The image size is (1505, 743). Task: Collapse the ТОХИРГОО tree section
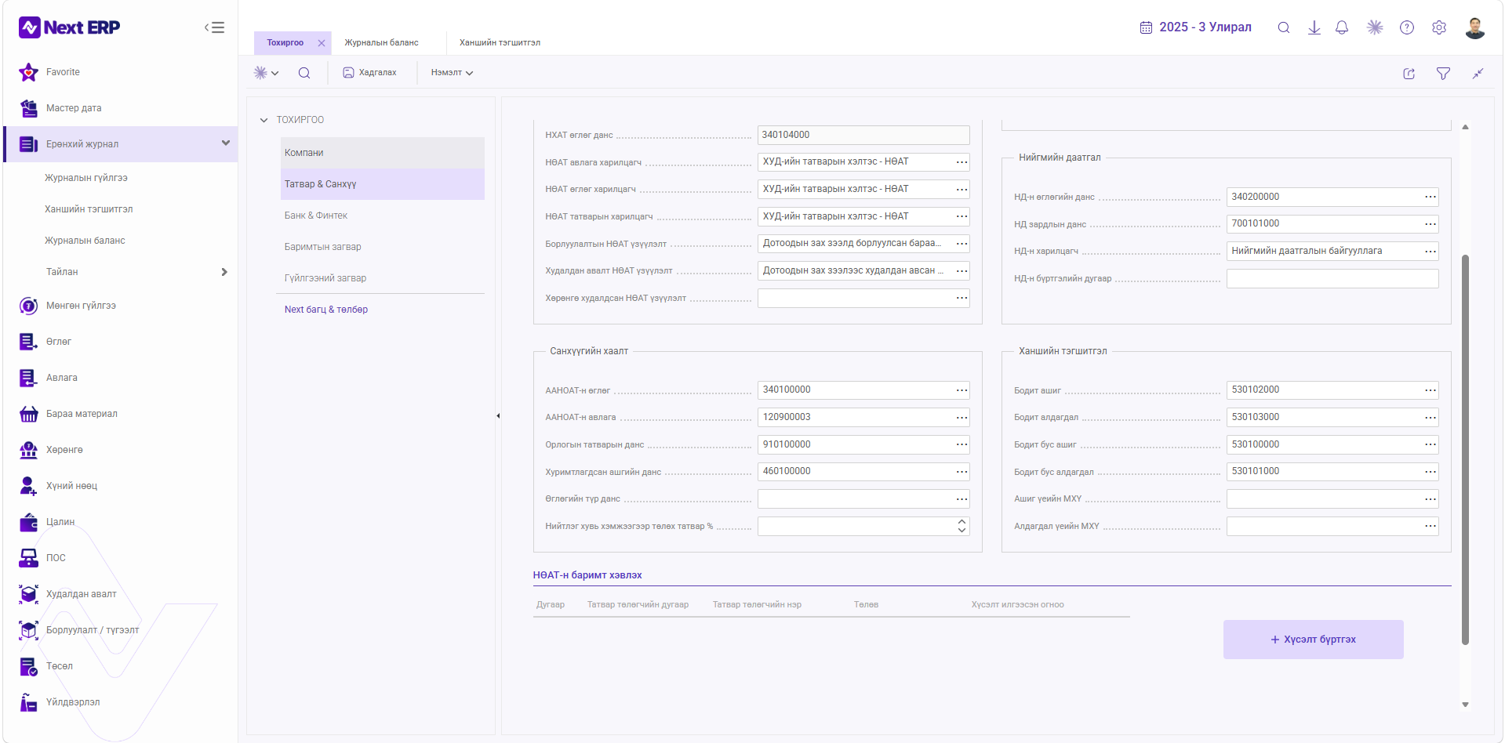[x=264, y=120]
